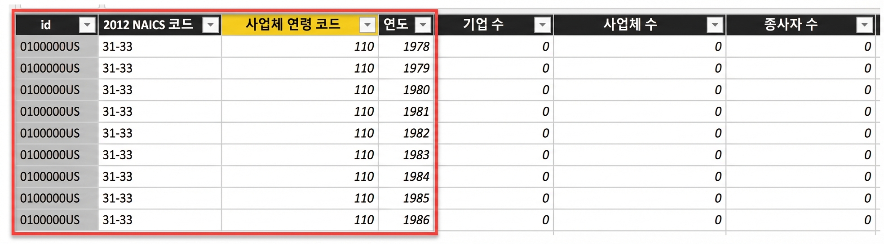Open the 연도 column filter dropdown

coord(423,25)
